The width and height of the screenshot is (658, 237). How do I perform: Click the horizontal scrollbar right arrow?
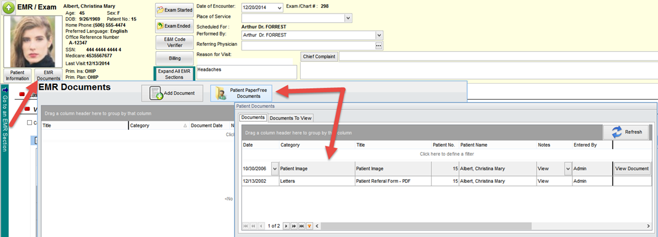click(x=649, y=226)
